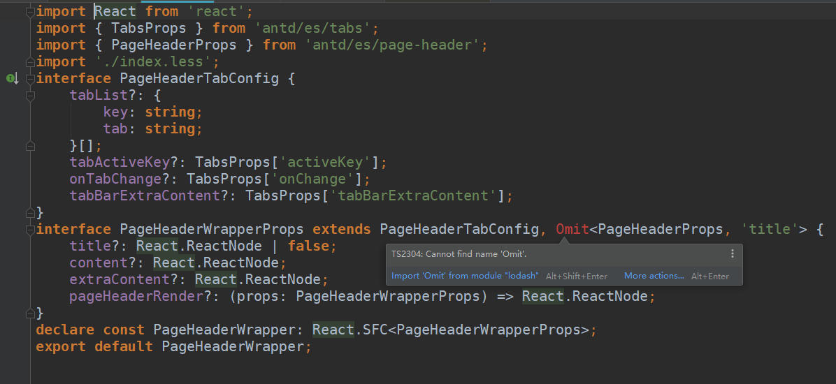Image resolution: width=836 pixels, height=384 pixels.
Task: Collapse the interface PageHeaderWrapperProps block
Action: [30, 230]
